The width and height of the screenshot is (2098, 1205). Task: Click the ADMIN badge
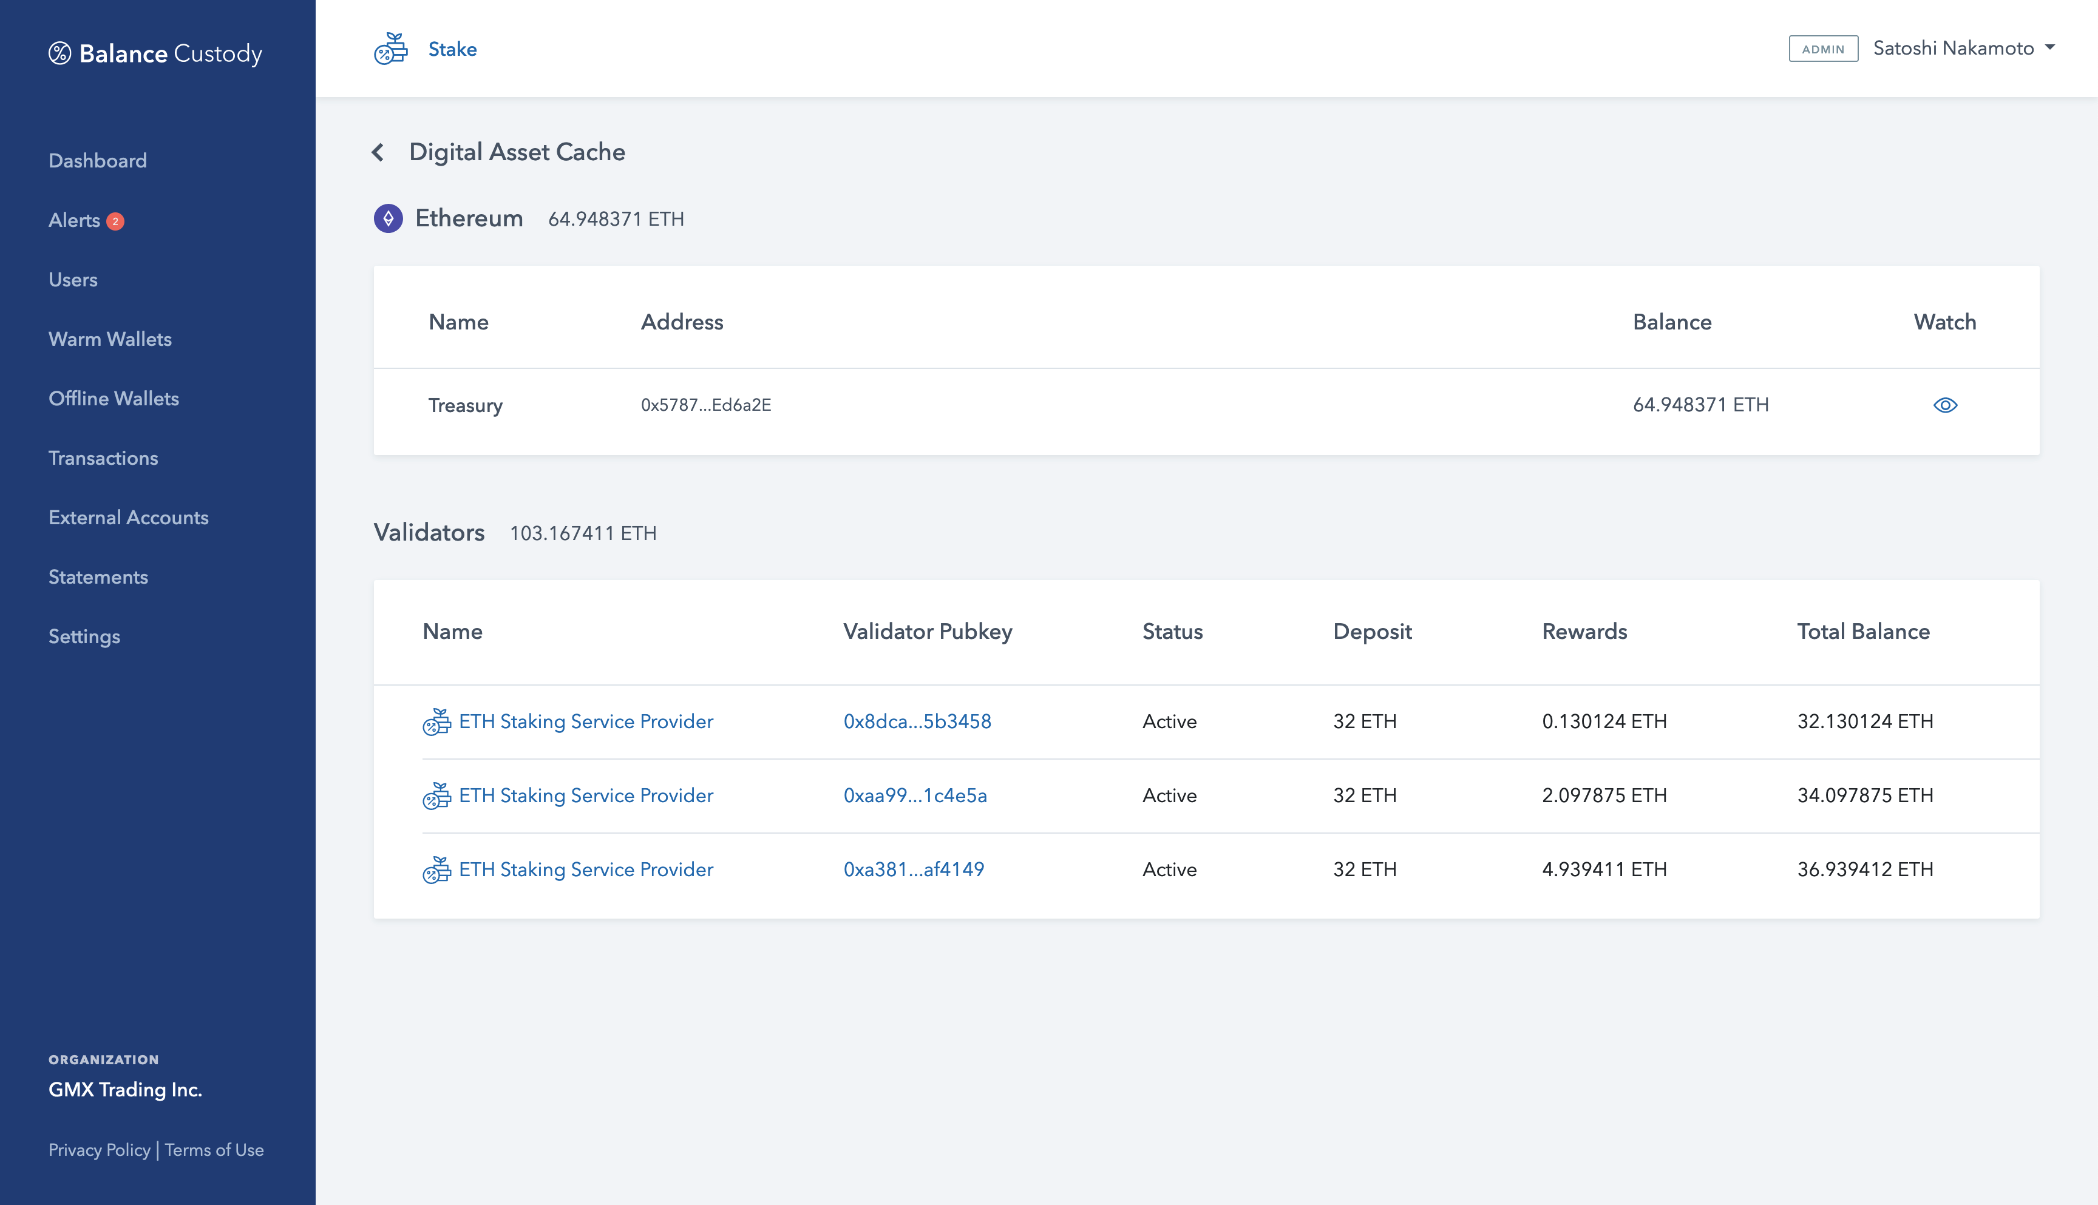1823,49
